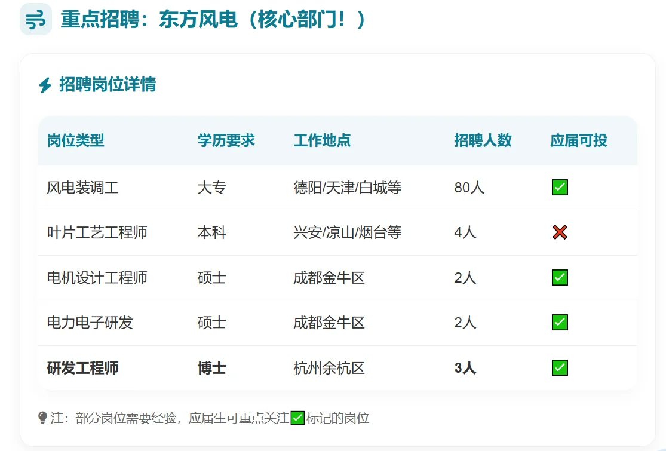This screenshot has width=666, height=451.
Task: Select the 应届可投 column header
Action: coord(579,140)
